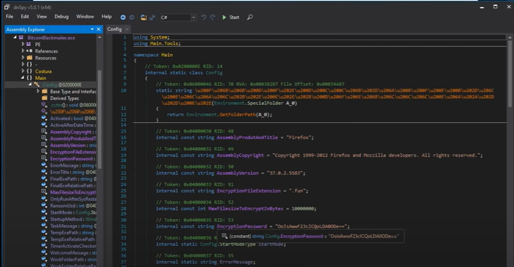Click the Navigate Backward arrow icon

[123, 17]
